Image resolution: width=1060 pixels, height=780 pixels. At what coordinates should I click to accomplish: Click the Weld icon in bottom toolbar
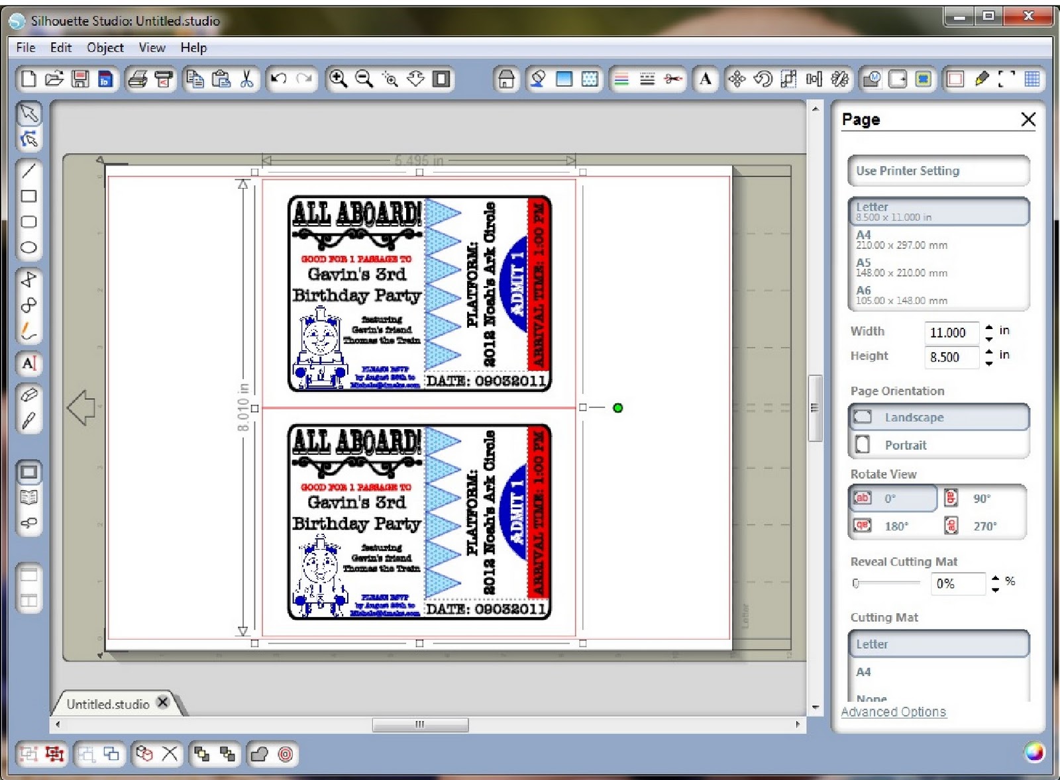259,754
